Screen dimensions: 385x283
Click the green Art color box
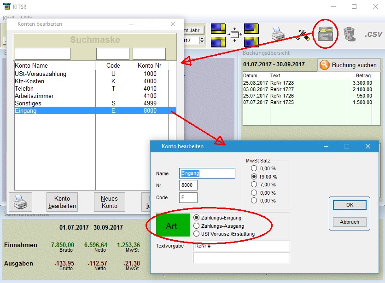pos(172,226)
